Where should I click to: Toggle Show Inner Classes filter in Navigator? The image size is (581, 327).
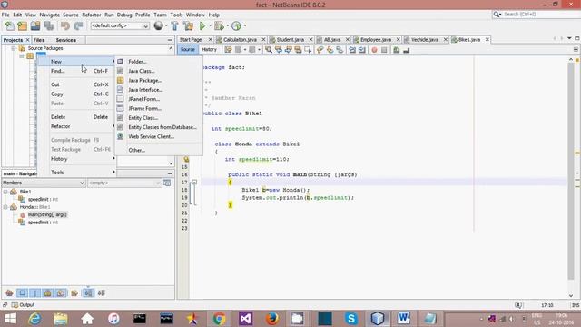(61, 292)
